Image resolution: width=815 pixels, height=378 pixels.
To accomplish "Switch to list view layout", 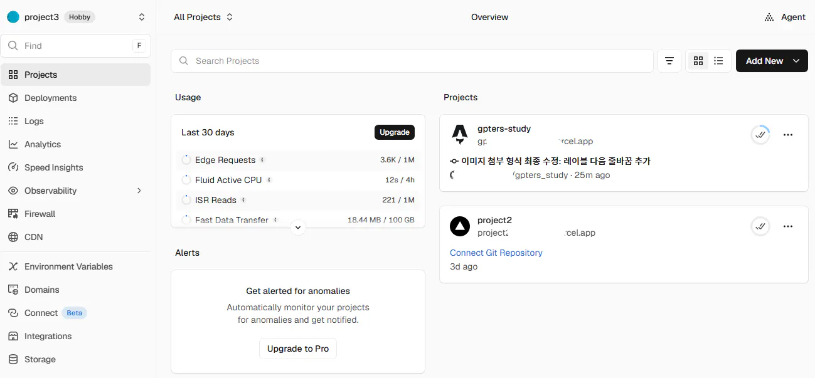I will (x=719, y=61).
